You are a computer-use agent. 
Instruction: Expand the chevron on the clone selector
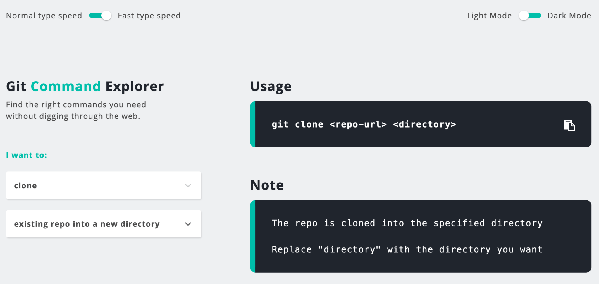[x=188, y=185]
